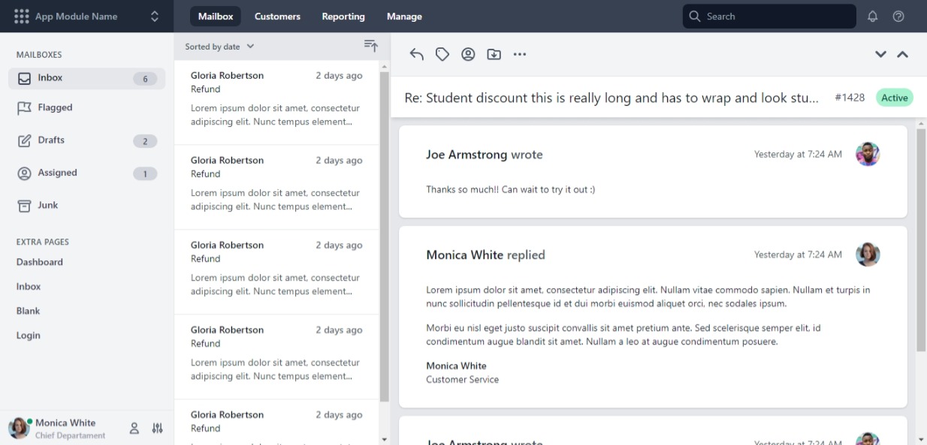Switch to the Mailbox tab
Viewport: 927px width, 445px height.
215,16
